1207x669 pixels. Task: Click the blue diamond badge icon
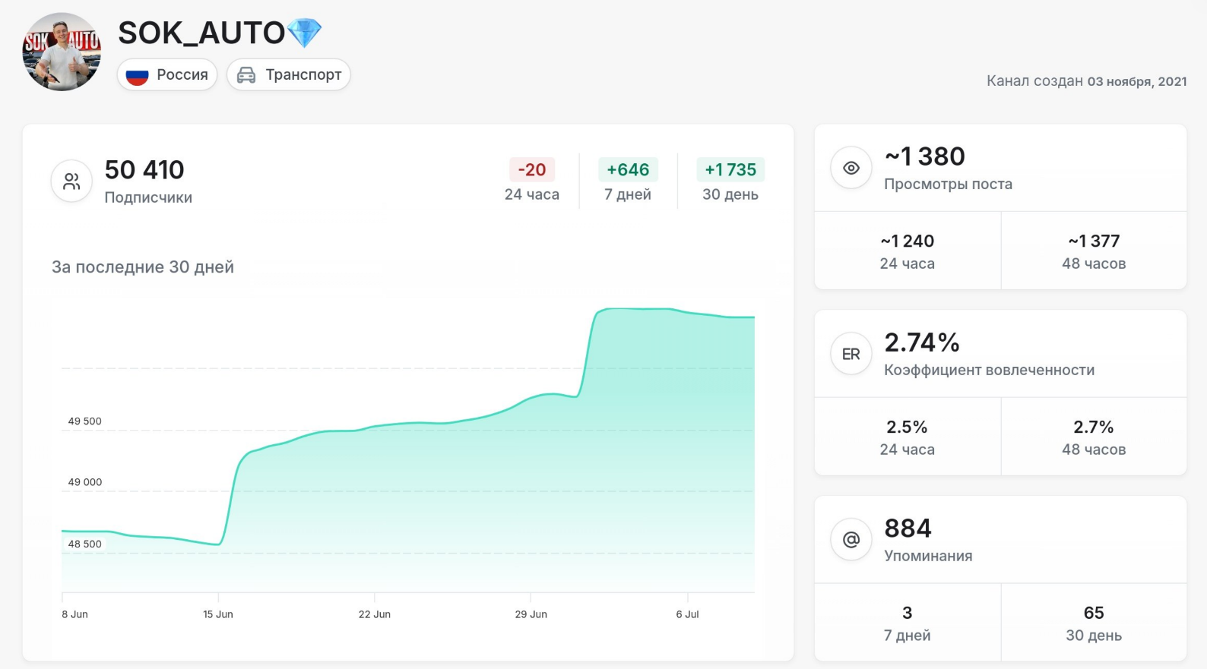305,33
